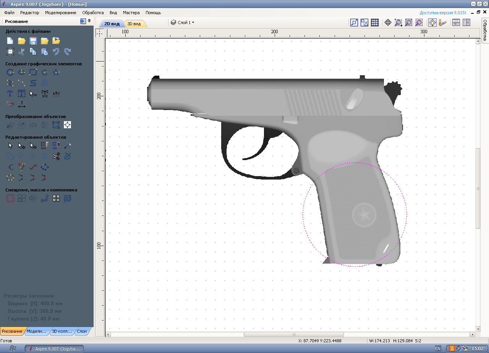This screenshot has width=489, height=353.
Task: Click the vertical scrollbar thumb of canvas
Action: (x=478, y=188)
